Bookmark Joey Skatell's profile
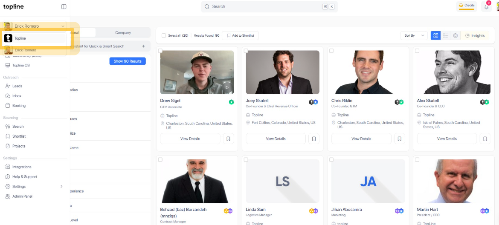 click(314, 138)
